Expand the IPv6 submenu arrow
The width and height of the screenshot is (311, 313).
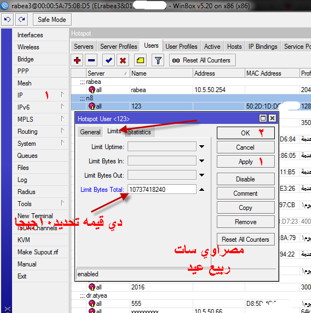pos(62,106)
